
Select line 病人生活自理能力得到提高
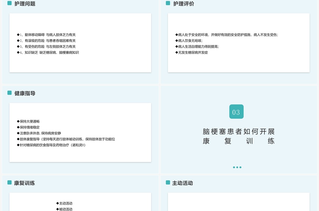[197, 46]
